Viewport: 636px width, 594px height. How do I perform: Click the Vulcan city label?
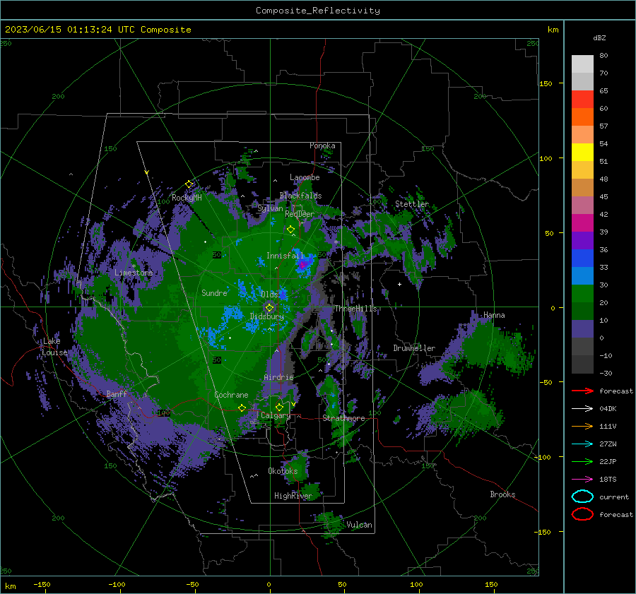(x=359, y=525)
